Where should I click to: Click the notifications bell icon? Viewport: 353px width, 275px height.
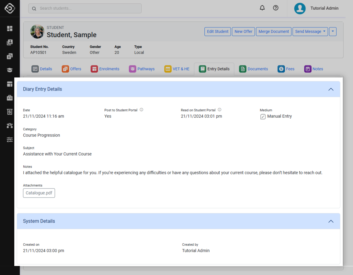(262, 8)
